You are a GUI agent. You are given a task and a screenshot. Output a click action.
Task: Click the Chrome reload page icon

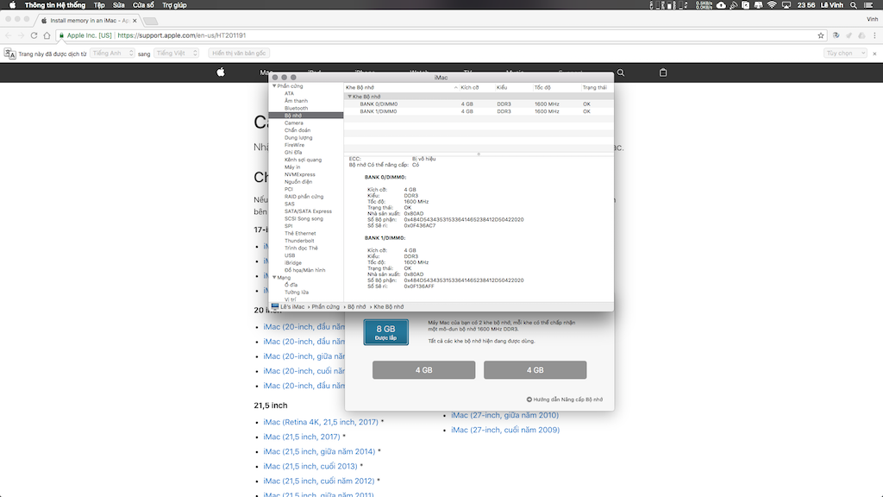pyautogui.click(x=34, y=35)
